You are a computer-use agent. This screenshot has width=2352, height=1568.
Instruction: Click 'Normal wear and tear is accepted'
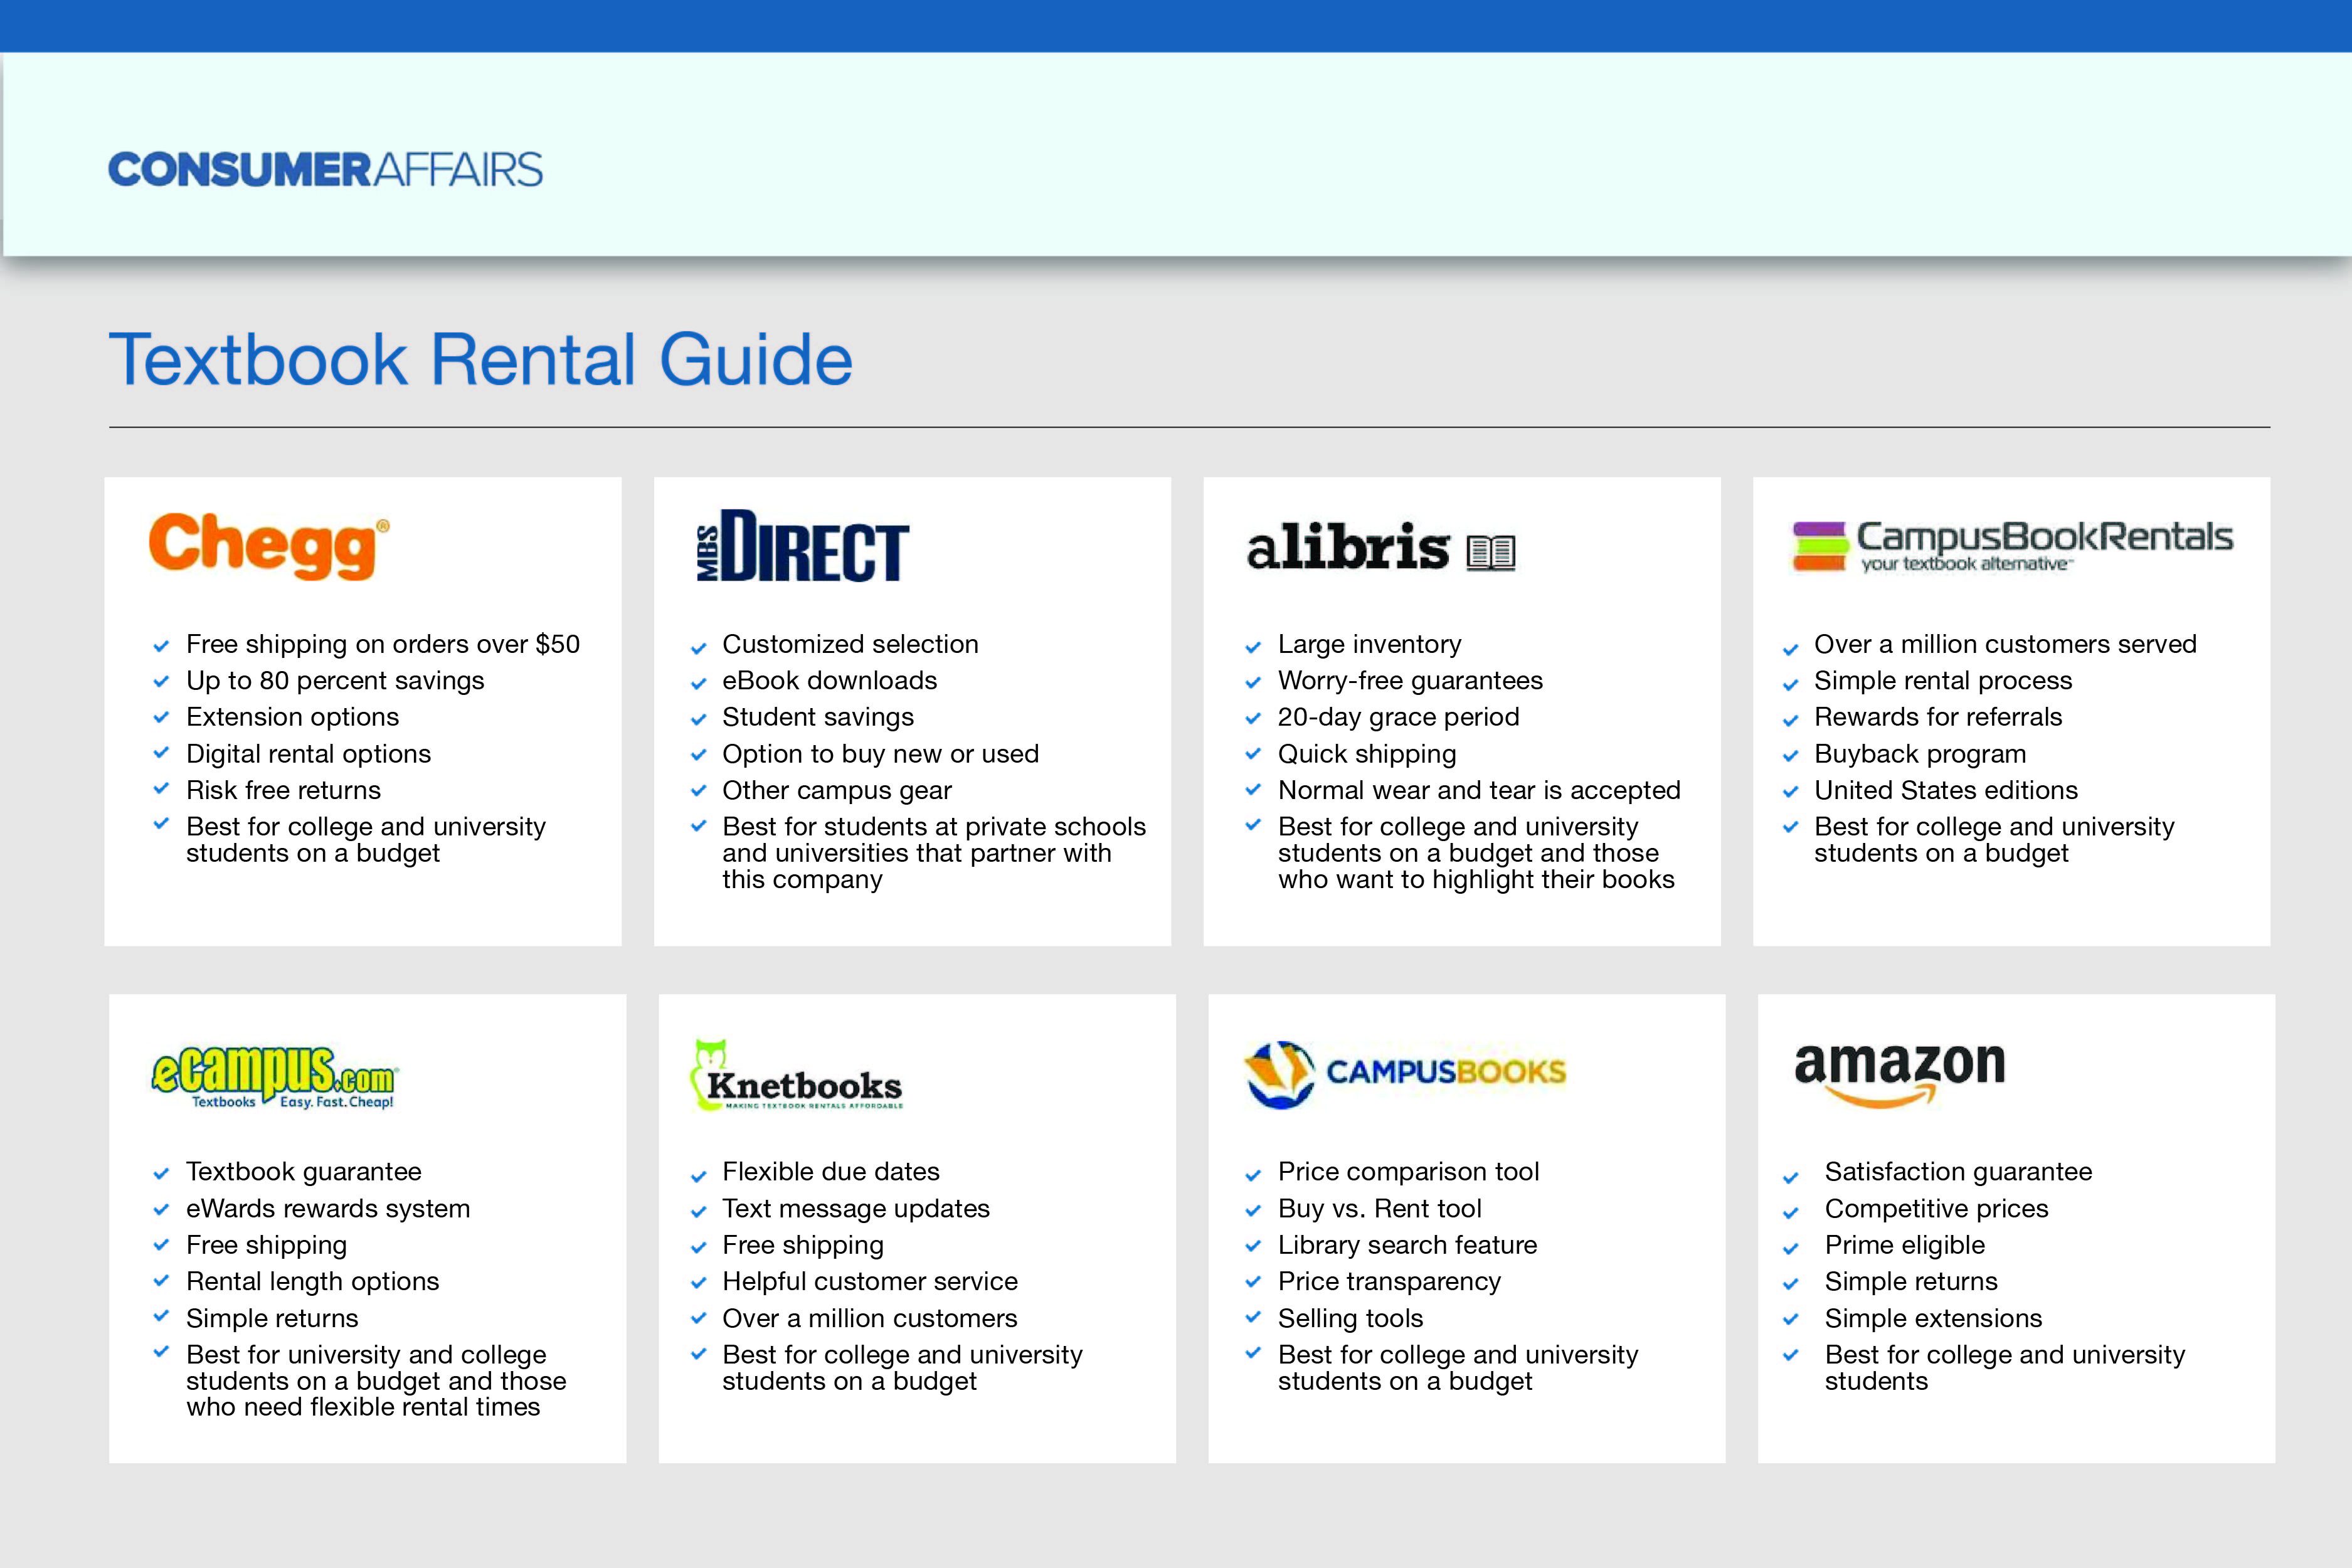point(1479,790)
